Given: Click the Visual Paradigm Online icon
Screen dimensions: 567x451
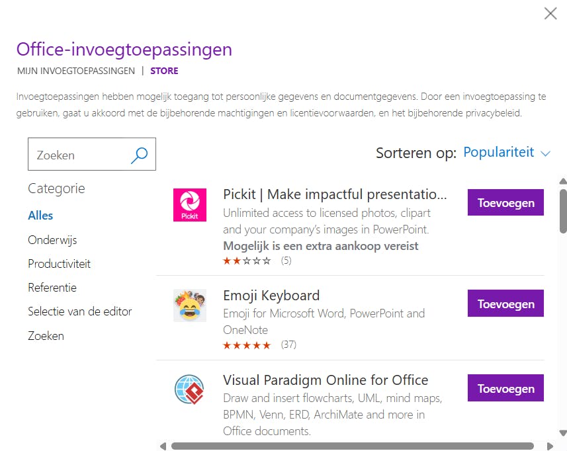Looking at the screenshot, I should point(189,389).
